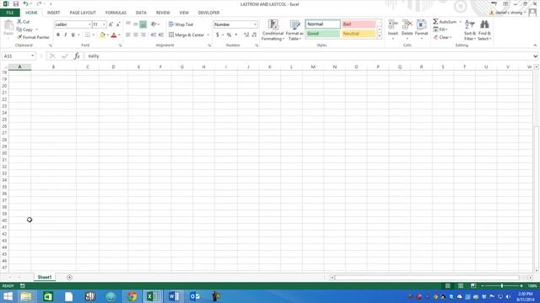Increase font size with larger A icon
The width and height of the screenshot is (540, 303).
111,24
